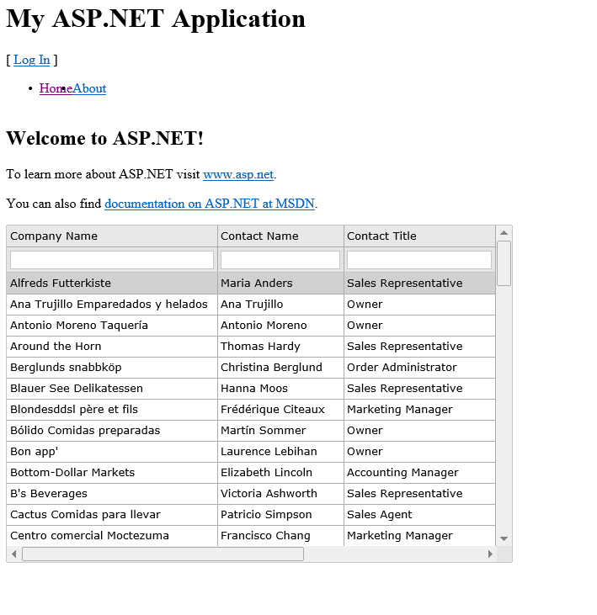Open the Log In link
The image size is (597, 615).
(31, 60)
